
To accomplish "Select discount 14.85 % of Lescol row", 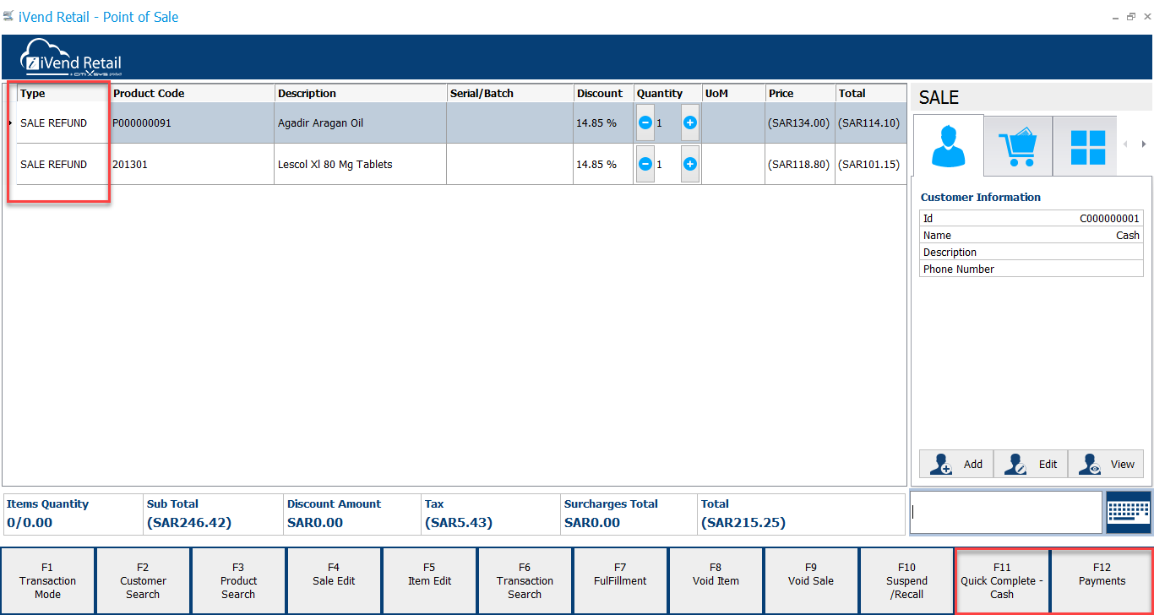I will (x=604, y=164).
